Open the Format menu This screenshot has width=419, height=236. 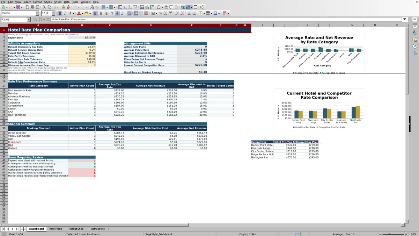pyautogui.click(x=37, y=2)
